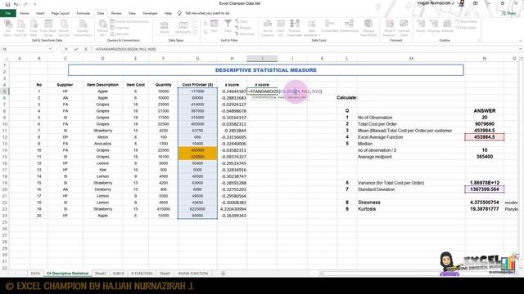
Task: Expand the formula bar chevron
Action: [x=521, y=49]
